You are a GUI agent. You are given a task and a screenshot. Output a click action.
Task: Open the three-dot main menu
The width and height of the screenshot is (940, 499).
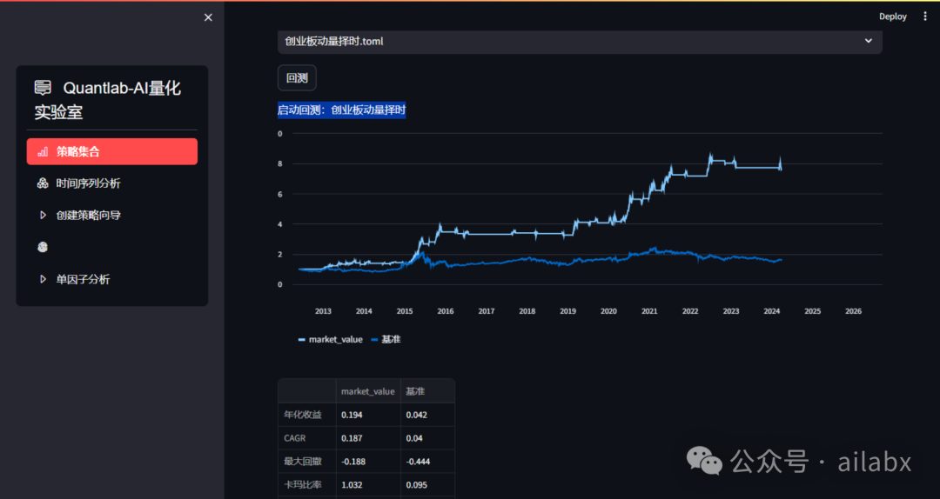point(925,17)
